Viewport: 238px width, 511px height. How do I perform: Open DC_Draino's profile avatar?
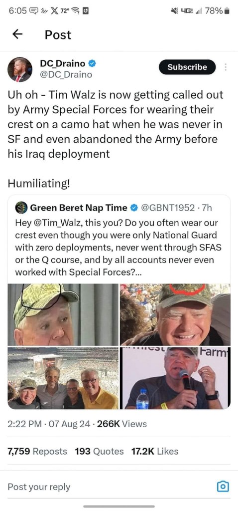coord(20,70)
